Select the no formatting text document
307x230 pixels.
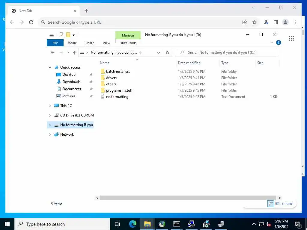(x=117, y=97)
